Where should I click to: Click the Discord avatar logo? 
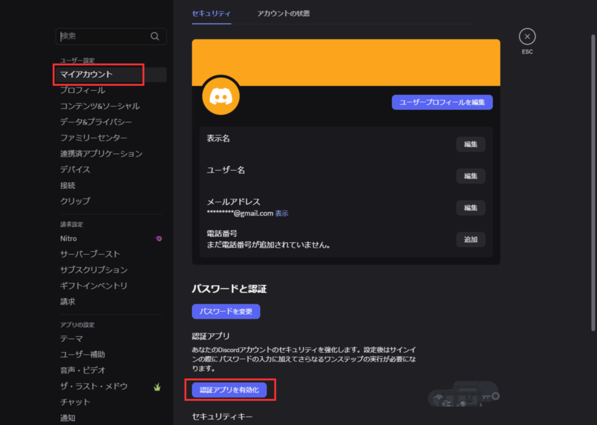click(x=221, y=96)
